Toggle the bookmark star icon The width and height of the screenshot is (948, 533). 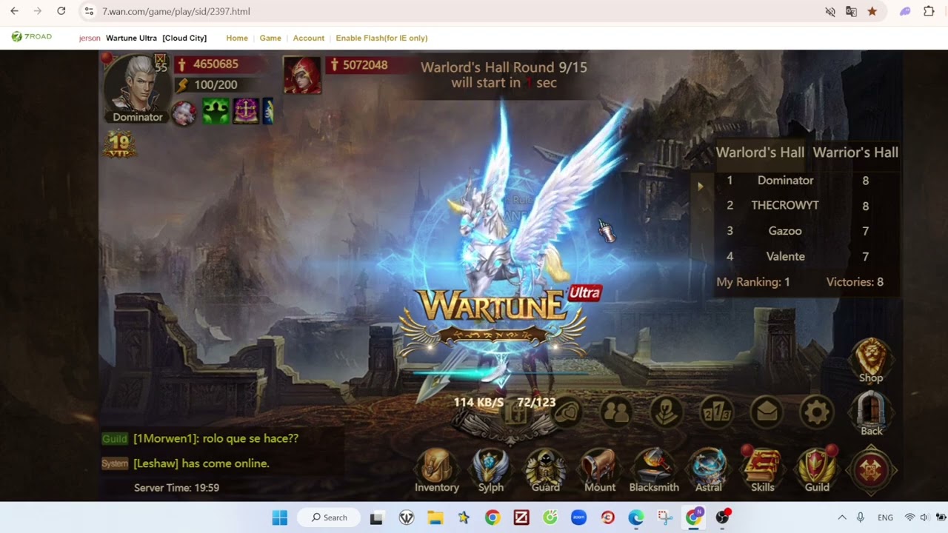(872, 11)
